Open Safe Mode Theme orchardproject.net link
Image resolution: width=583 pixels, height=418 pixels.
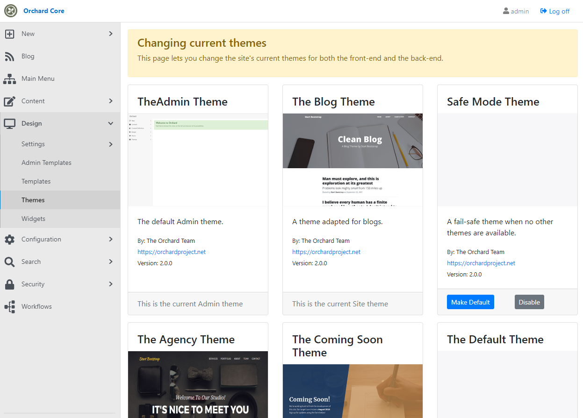point(481,263)
